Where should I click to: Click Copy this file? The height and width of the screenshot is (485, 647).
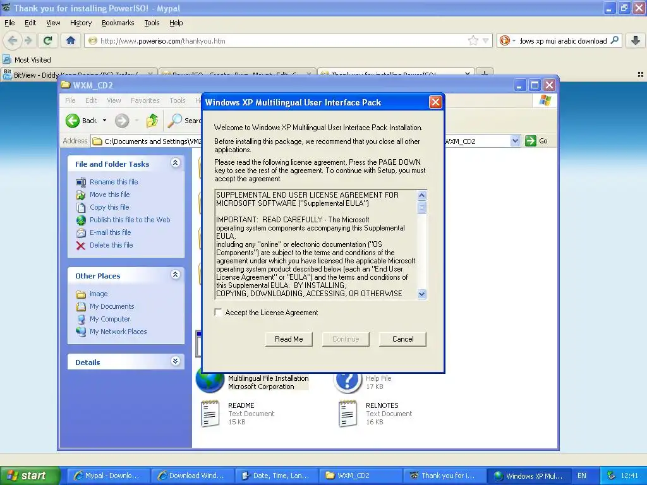click(x=109, y=207)
